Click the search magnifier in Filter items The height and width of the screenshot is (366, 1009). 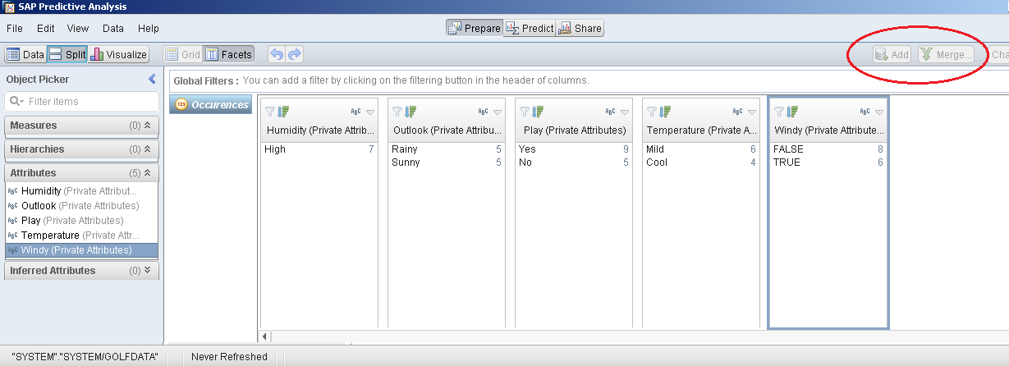(16, 102)
